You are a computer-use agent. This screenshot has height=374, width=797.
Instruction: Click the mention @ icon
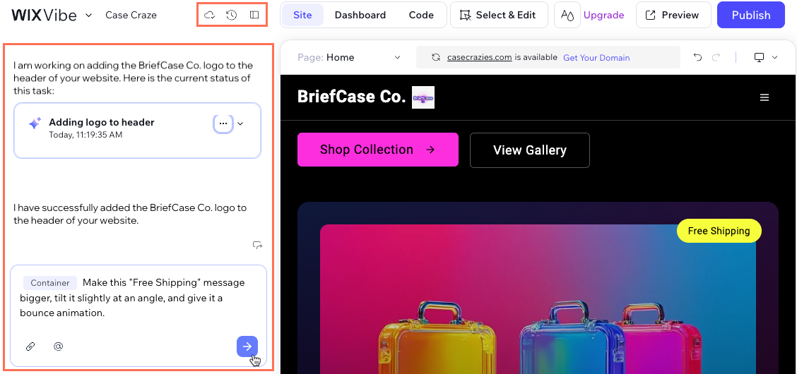(58, 346)
